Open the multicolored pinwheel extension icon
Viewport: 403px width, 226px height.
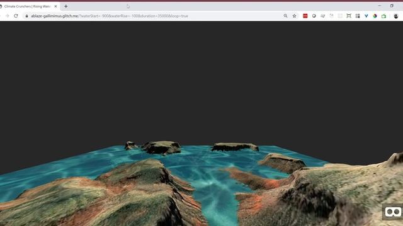click(375, 16)
